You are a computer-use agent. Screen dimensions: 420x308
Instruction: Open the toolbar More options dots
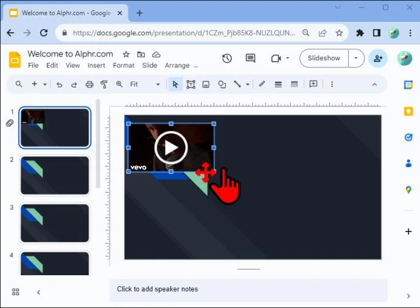click(x=332, y=84)
